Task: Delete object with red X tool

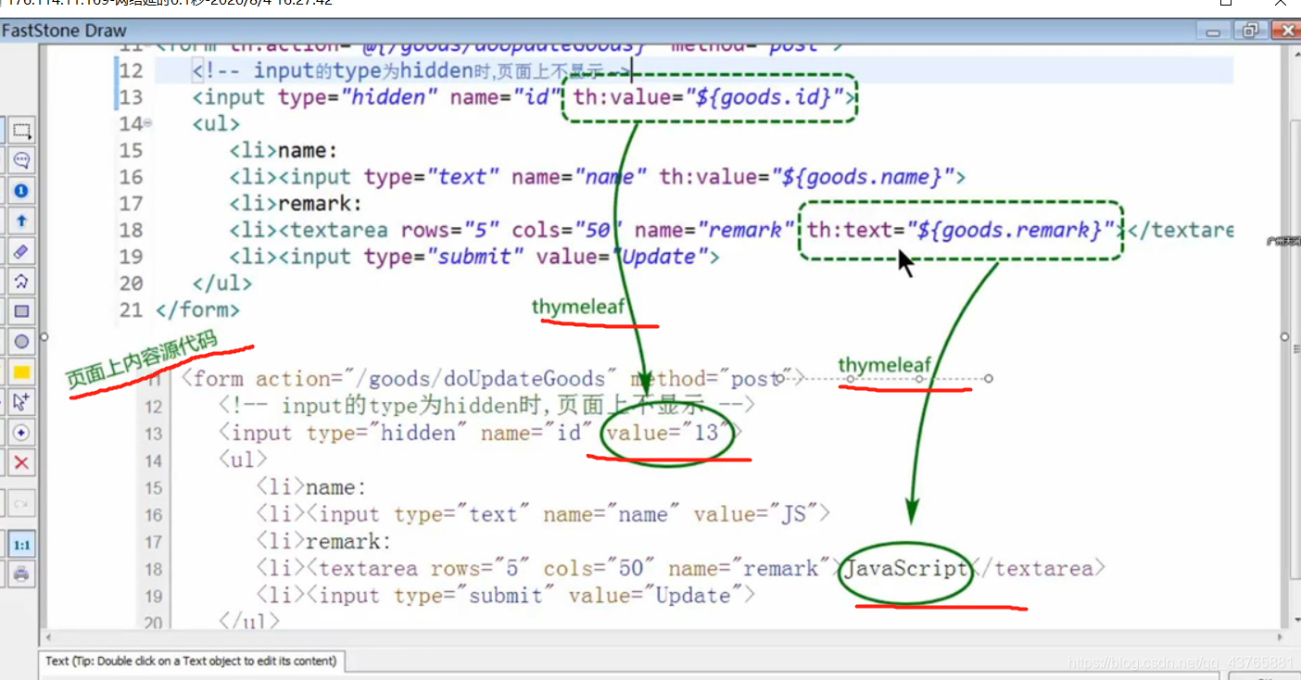Action: [x=21, y=462]
